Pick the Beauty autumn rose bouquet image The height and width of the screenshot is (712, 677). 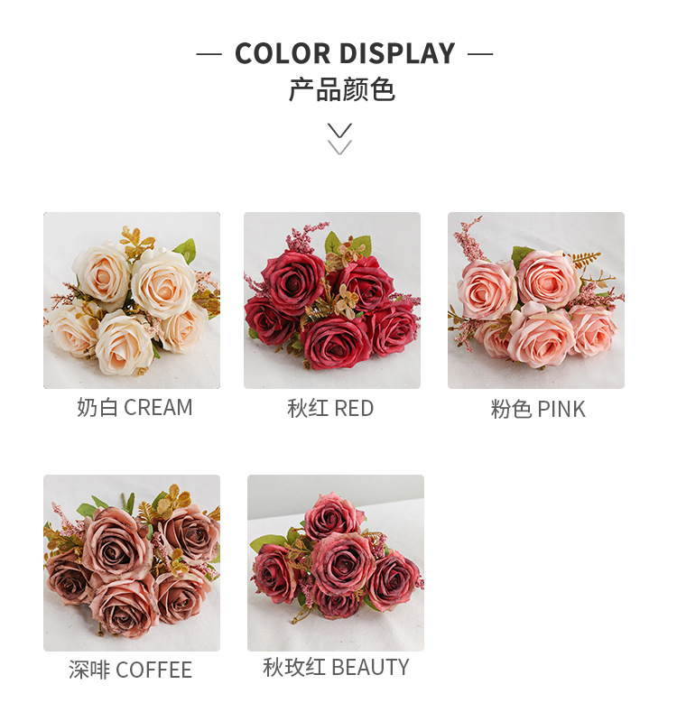point(336,563)
